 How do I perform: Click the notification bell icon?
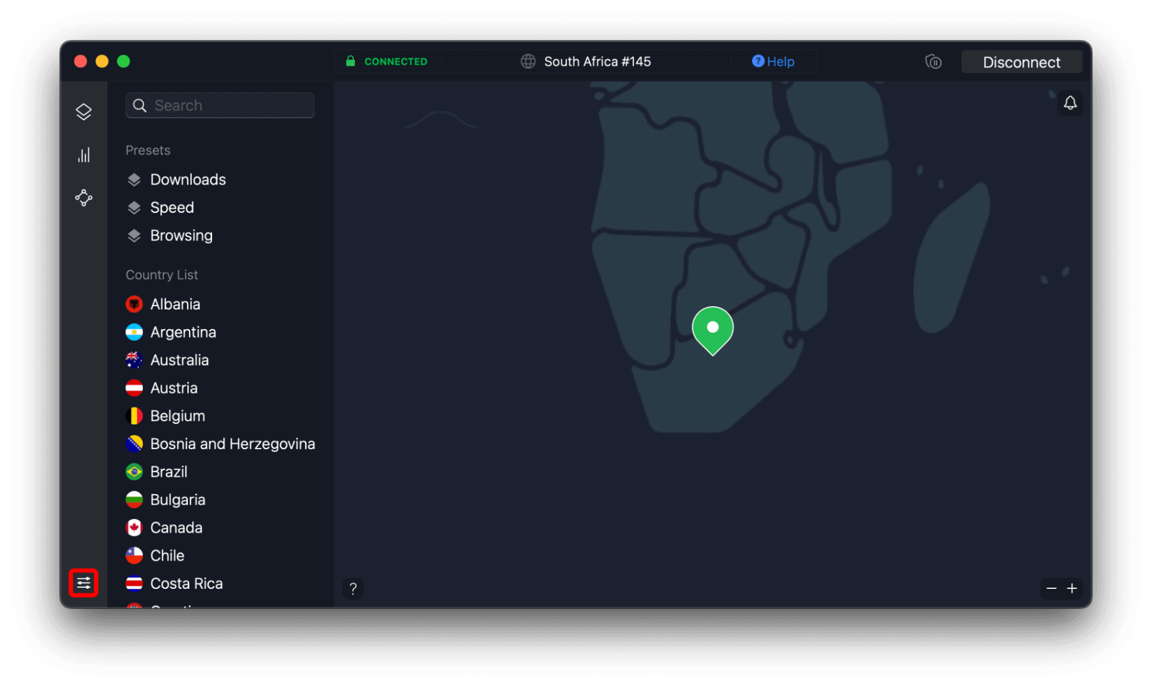point(1070,103)
